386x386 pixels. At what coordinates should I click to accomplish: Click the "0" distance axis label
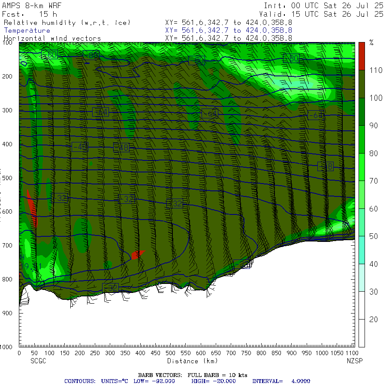[x=19, y=353]
